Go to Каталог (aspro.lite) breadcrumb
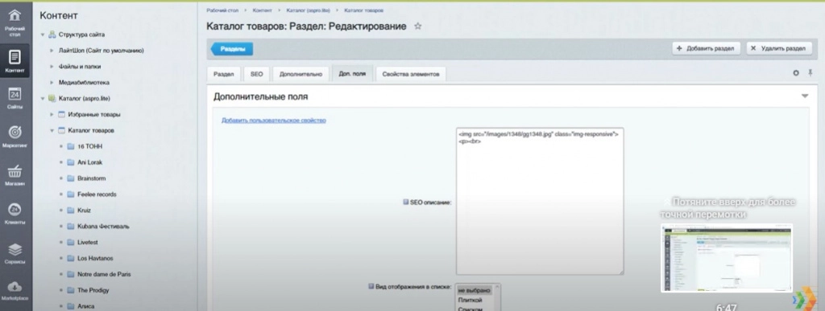The width and height of the screenshot is (825, 311). click(309, 10)
